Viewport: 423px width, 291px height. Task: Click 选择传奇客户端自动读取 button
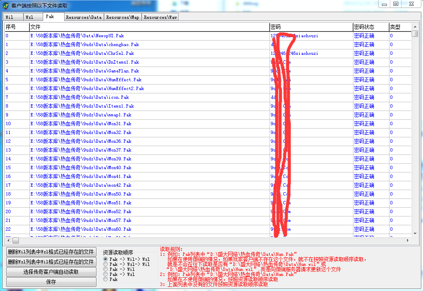pyautogui.click(x=51, y=272)
